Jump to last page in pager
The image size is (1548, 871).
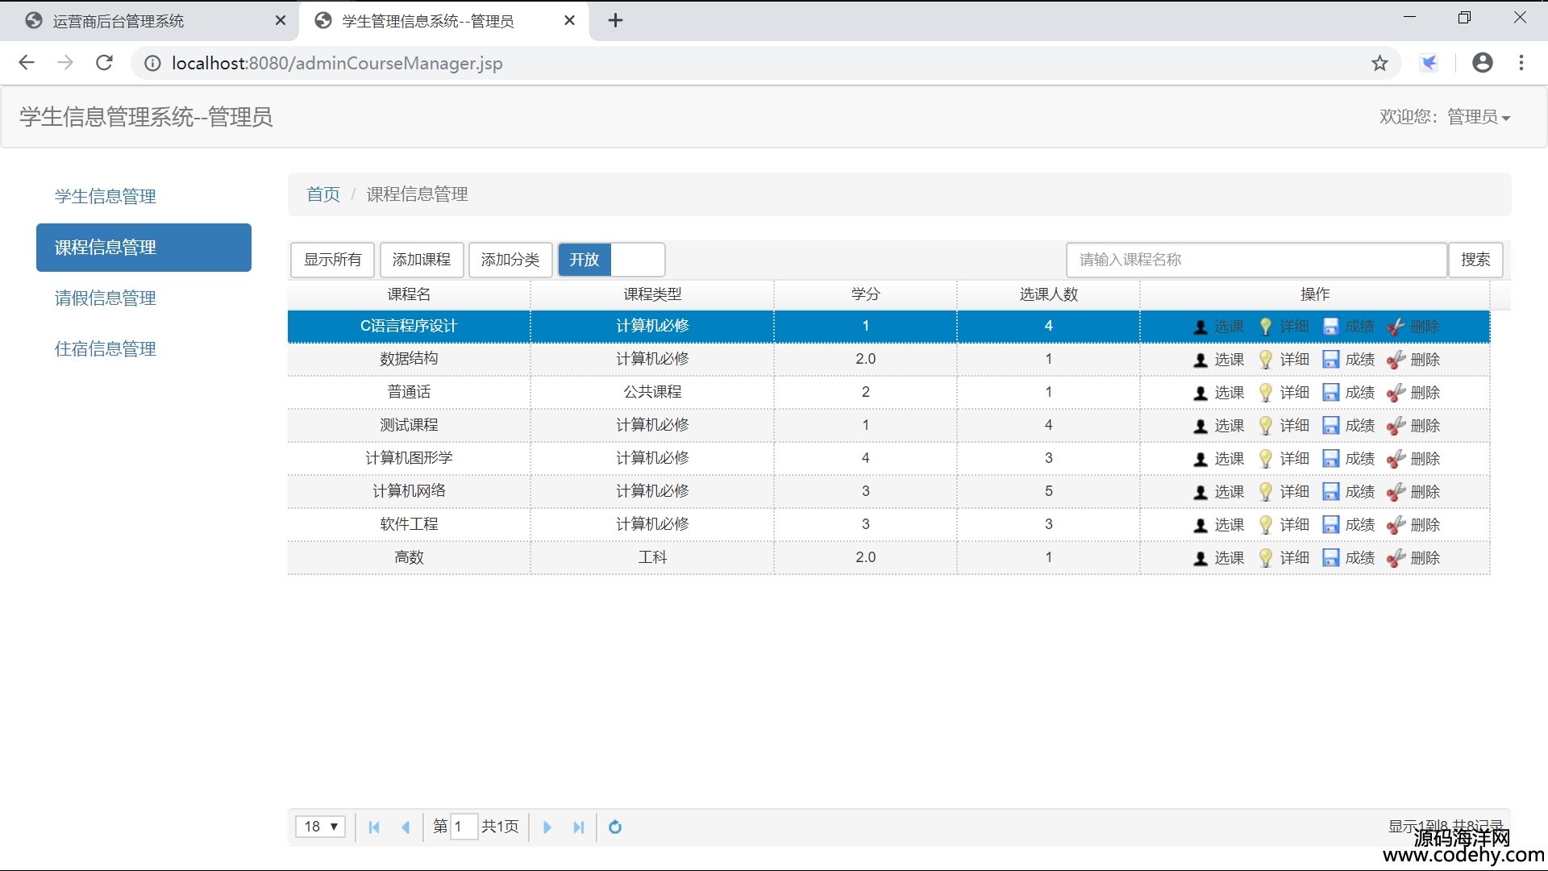coord(578,827)
